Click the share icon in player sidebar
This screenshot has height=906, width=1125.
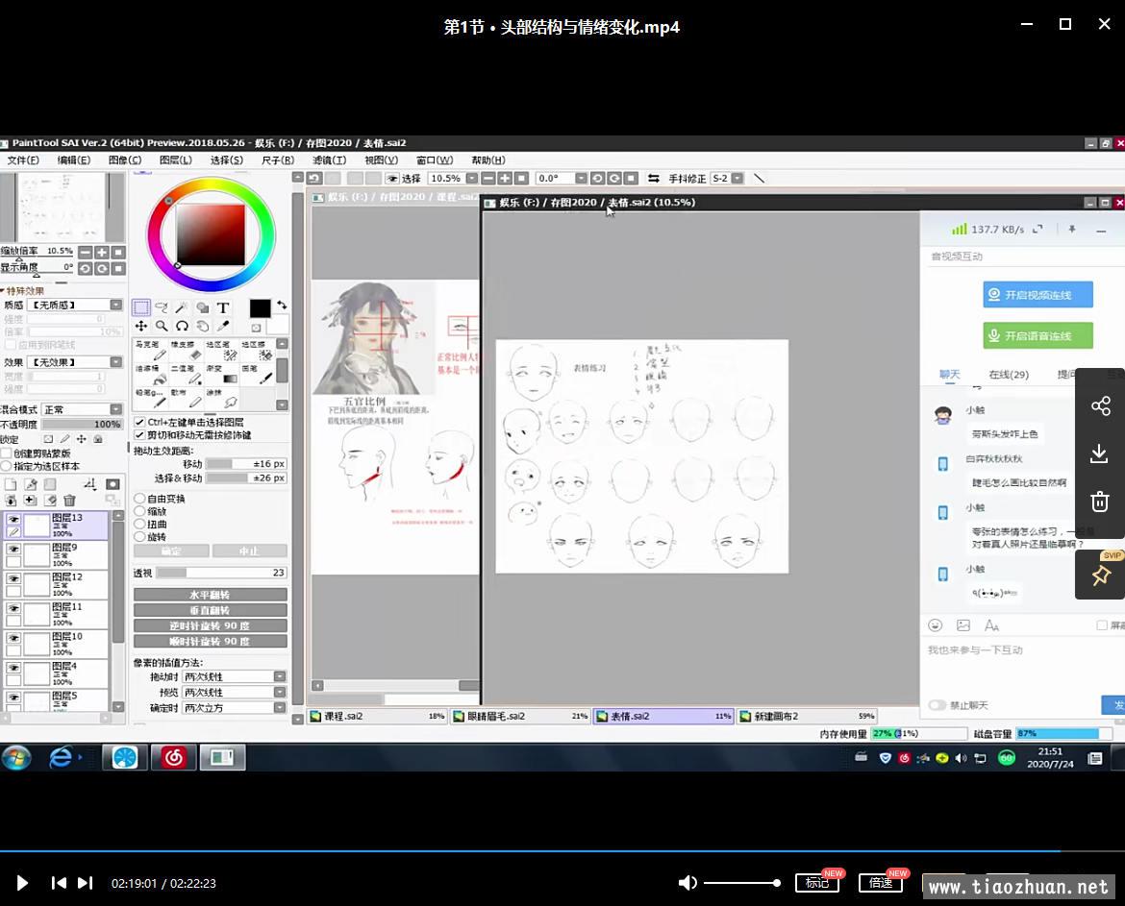tap(1101, 405)
